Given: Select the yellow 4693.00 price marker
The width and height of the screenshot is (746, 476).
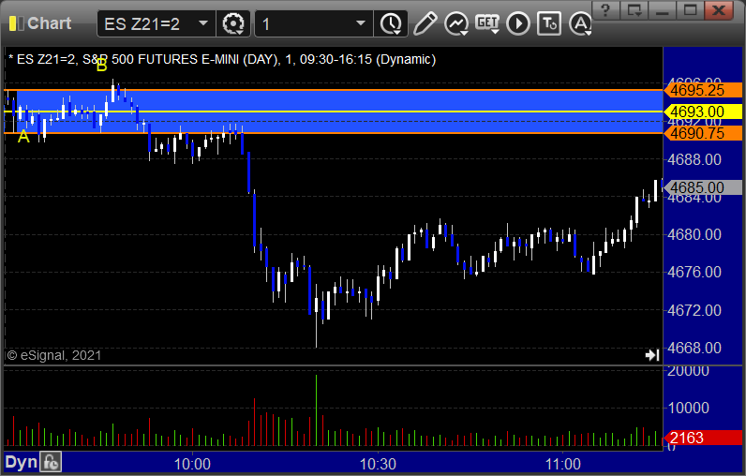Looking at the screenshot, I should [x=703, y=112].
